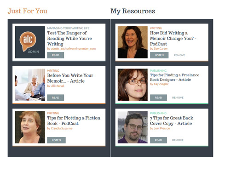Screen dimensions: 230x176
Task: Read 7 Tips for Great Back Cover Copy
Action: coord(158,140)
